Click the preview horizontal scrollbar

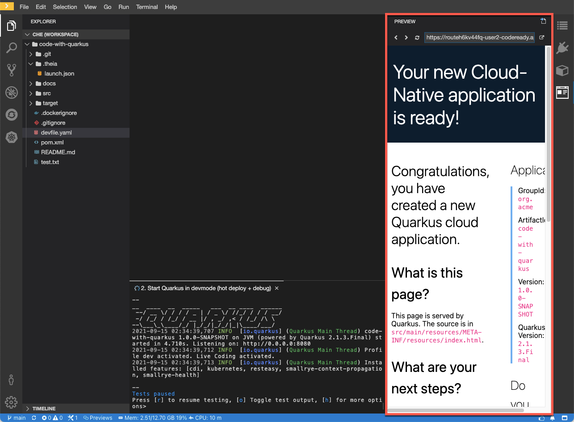point(456,410)
